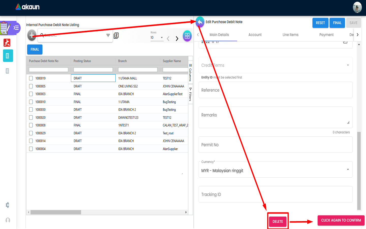Click the CLICK AGAIN TO CONFIRM button
This screenshot has height=229, width=366.
341,220
